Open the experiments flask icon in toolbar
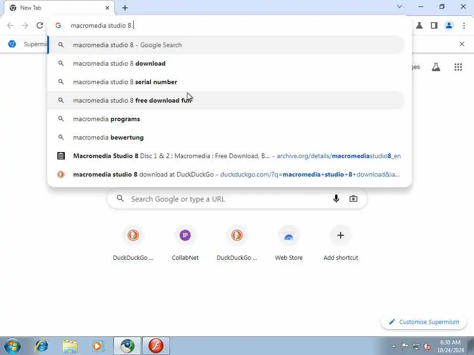This screenshot has height=355, width=474. coord(419,25)
